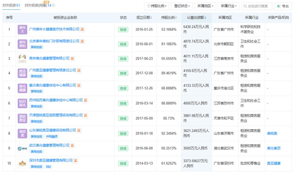294x173 pixels.
Task: Click equity-structure icon beside 北京美年美灿门诊部
Action: pos(82,41)
